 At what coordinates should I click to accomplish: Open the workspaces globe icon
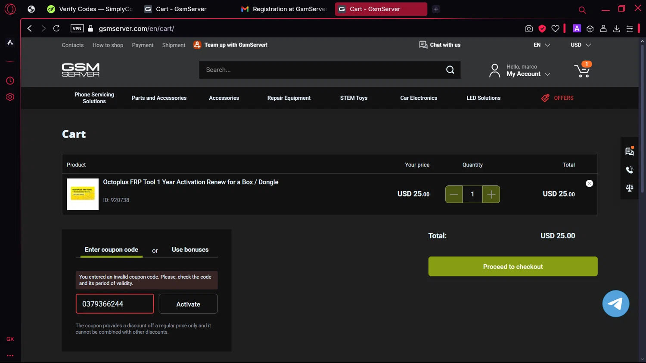pos(31,9)
